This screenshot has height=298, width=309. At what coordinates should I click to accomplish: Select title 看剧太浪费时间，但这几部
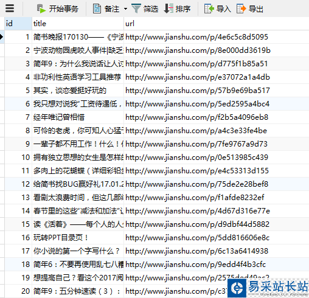78,198
